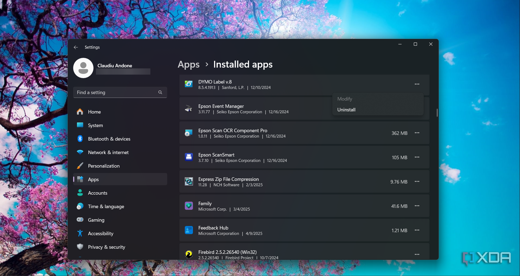Open more options for Feedback Hub

click(x=417, y=230)
